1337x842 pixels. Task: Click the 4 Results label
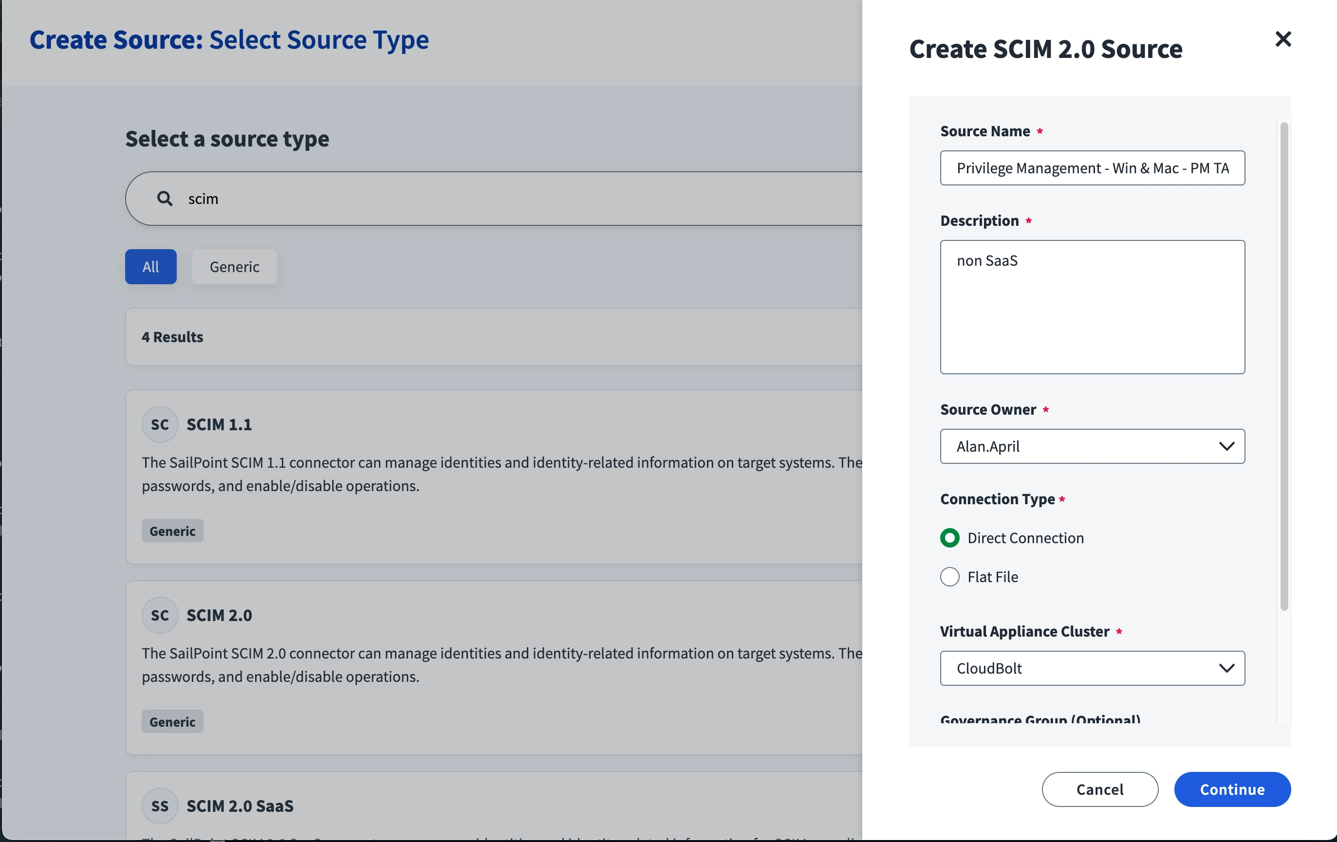172,337
